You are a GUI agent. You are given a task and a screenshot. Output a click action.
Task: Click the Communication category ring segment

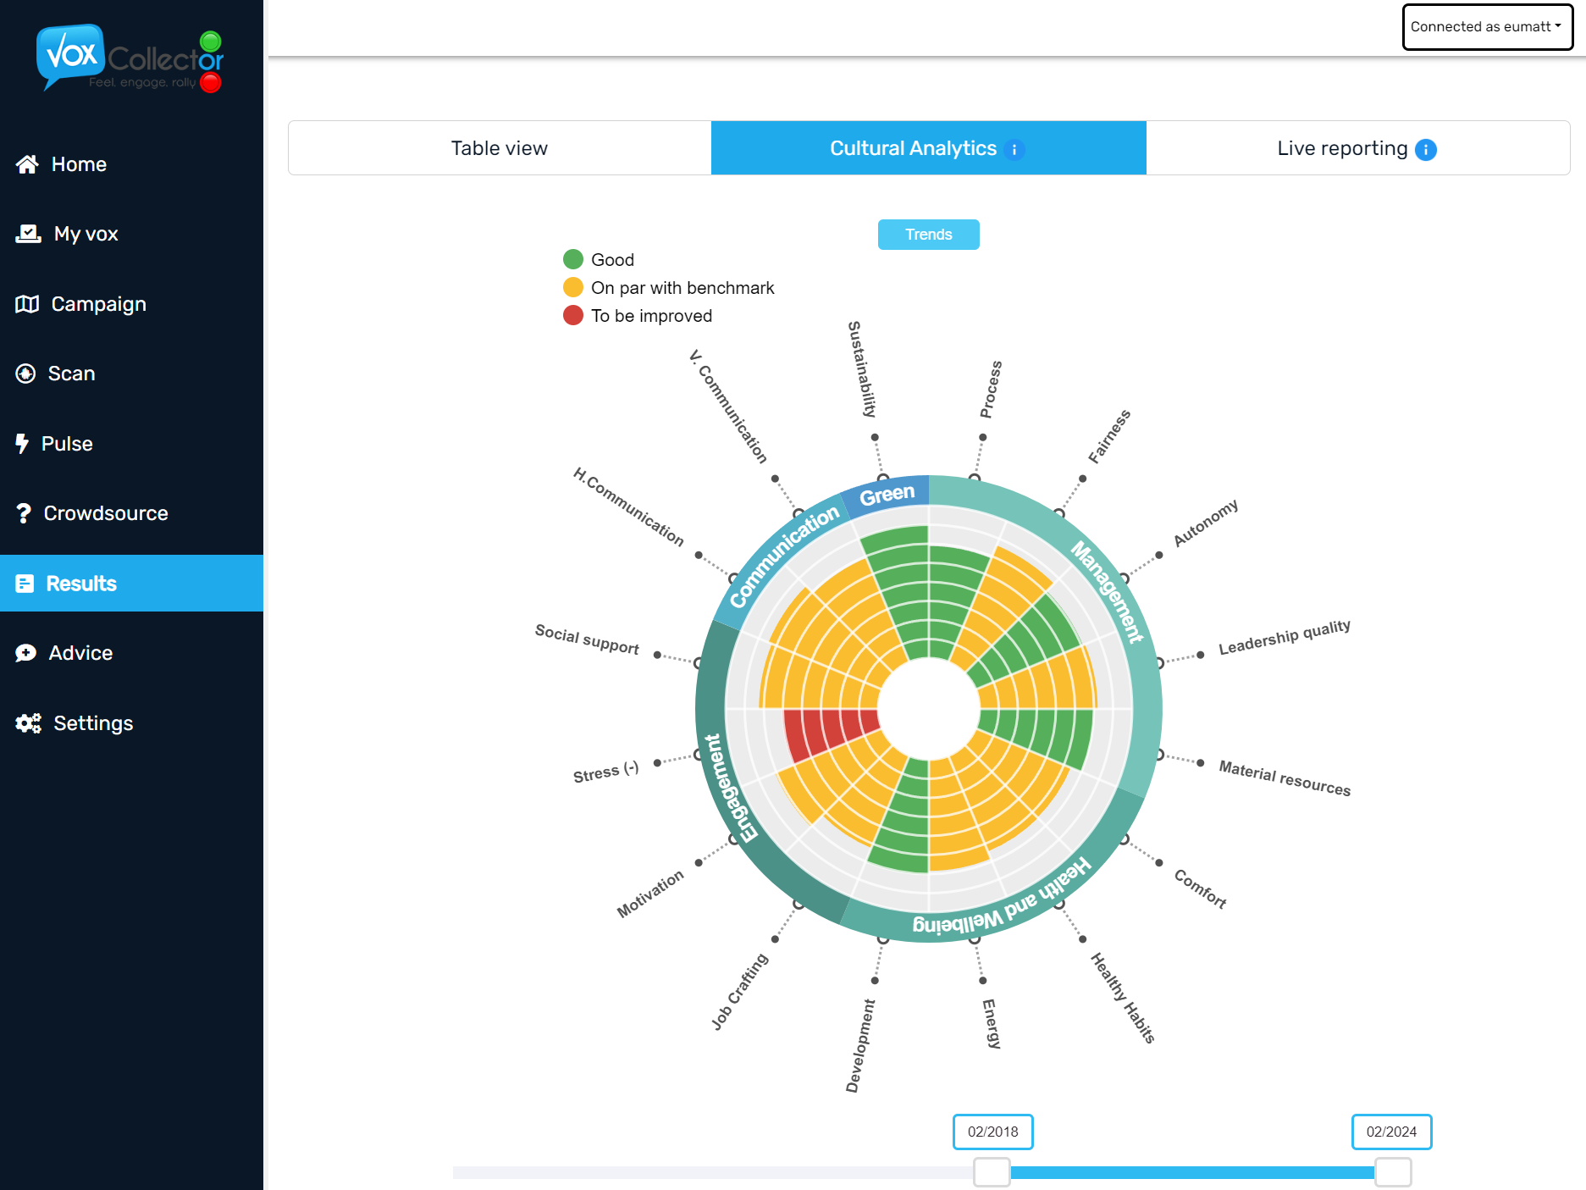(783, 556)
